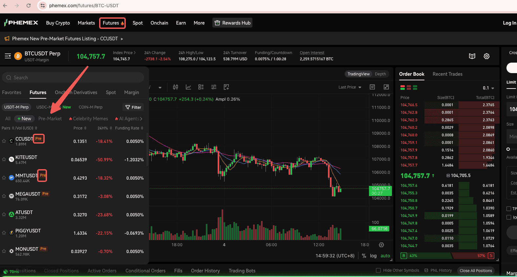Sort pair list by 24H%
The width and height of the screenshot is (517, 277).
pos(105,128)
